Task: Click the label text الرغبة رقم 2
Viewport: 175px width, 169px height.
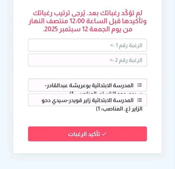Action: pyautogui.click(x=129, y=60)
